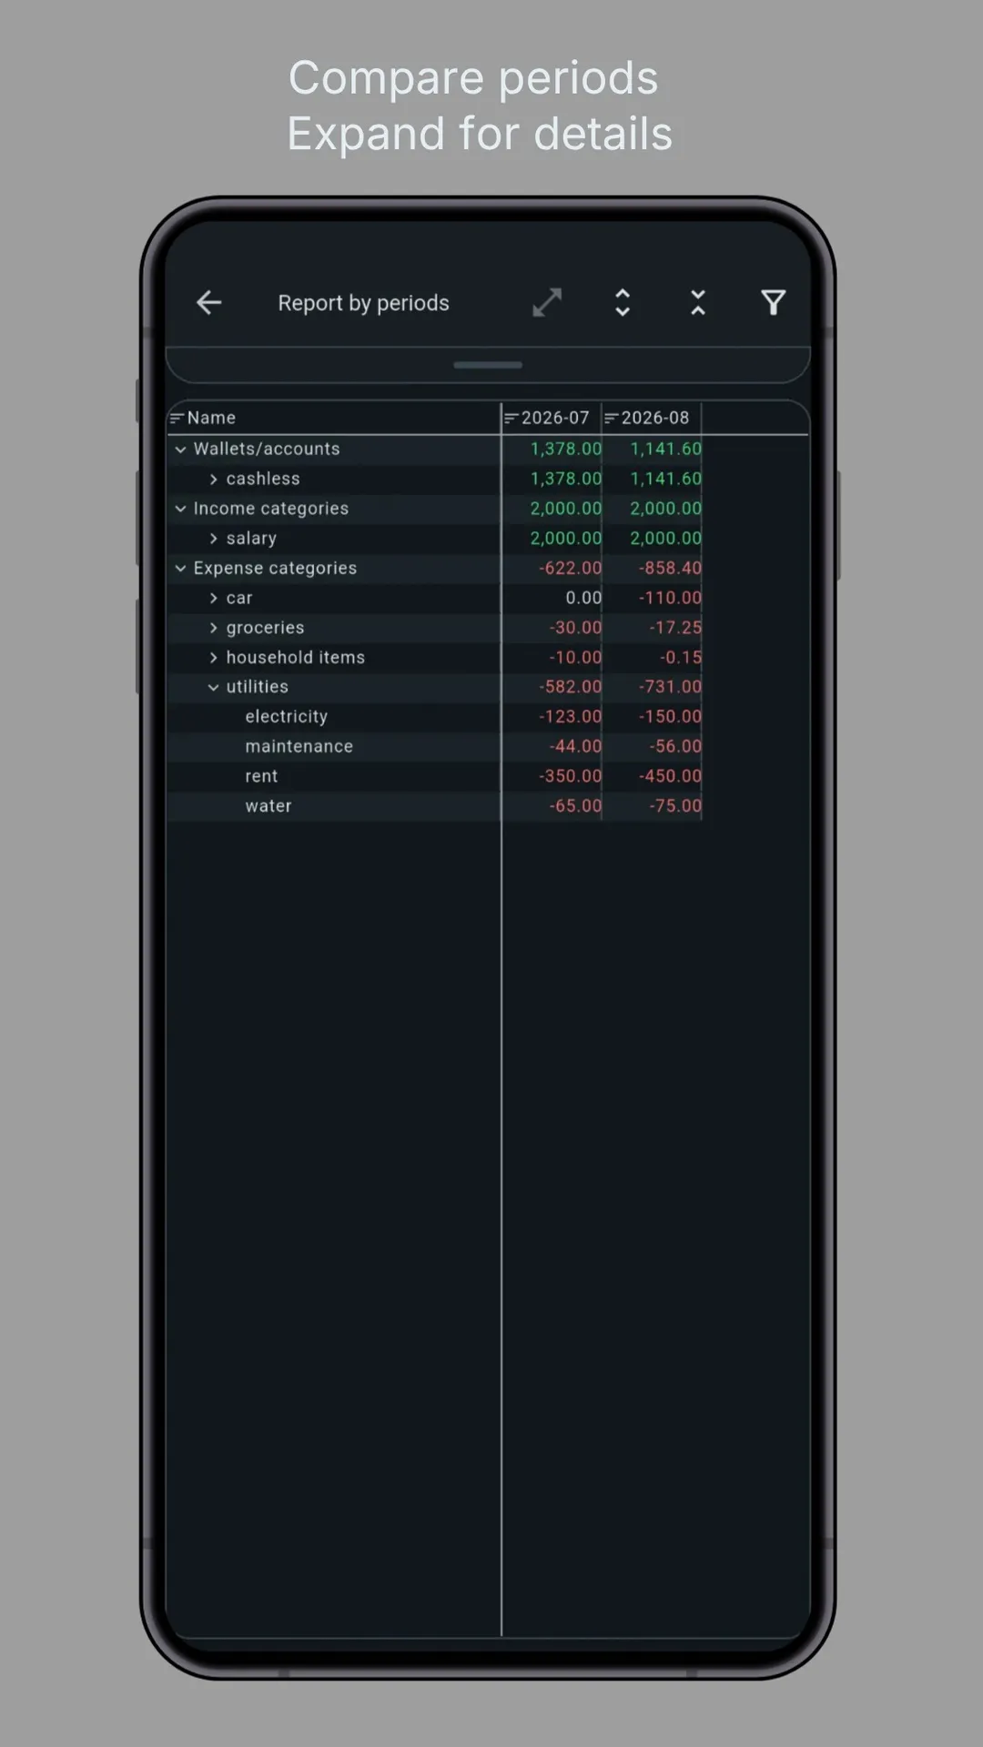Tap the -450.00 rent value

[x=670, y=776]
